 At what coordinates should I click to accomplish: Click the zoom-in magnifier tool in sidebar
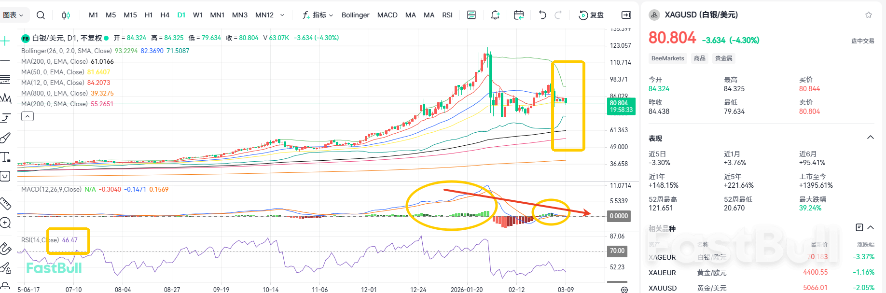point(5,223)
